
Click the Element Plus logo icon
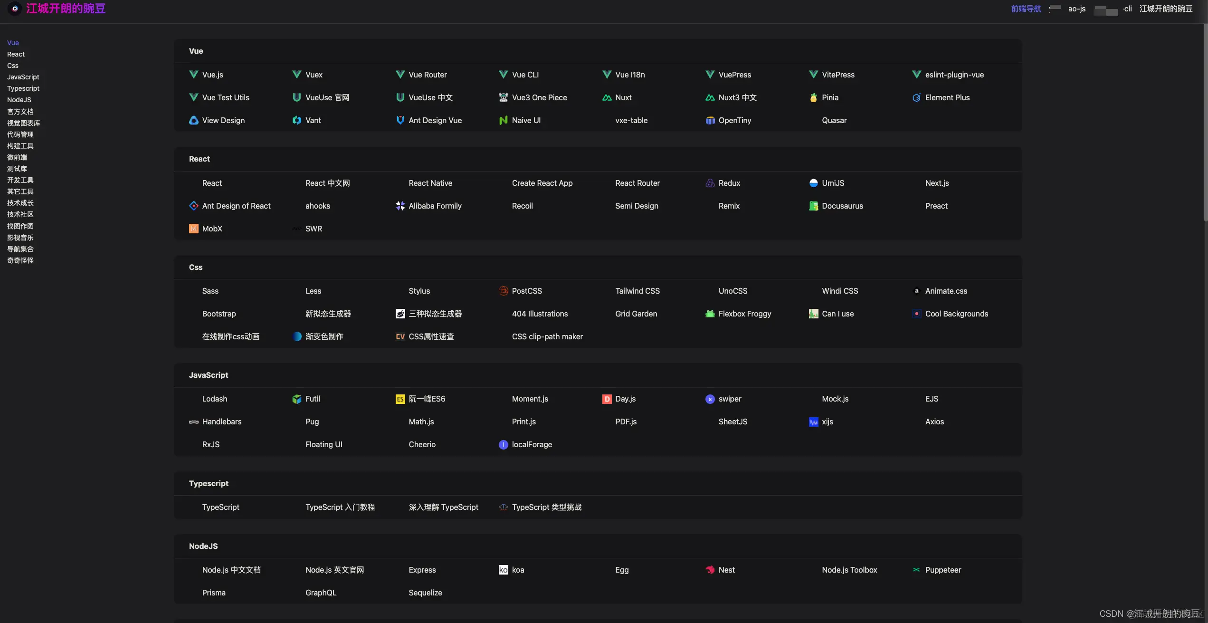tap(916, 97)
